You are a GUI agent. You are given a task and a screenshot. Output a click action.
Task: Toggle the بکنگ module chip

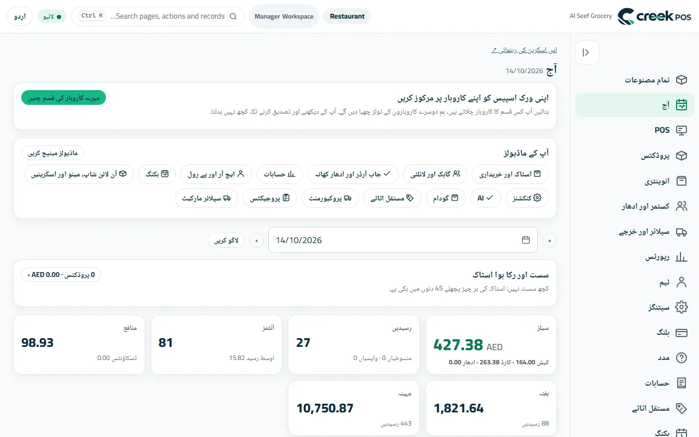(157, 174)
